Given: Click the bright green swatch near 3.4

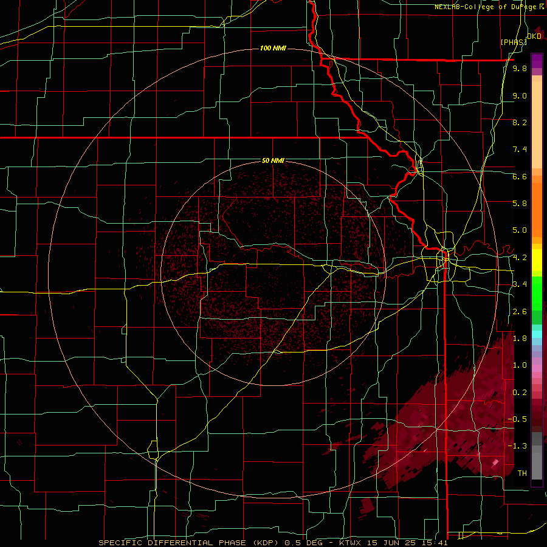Looking at the screenshot, I should point(537,293).
